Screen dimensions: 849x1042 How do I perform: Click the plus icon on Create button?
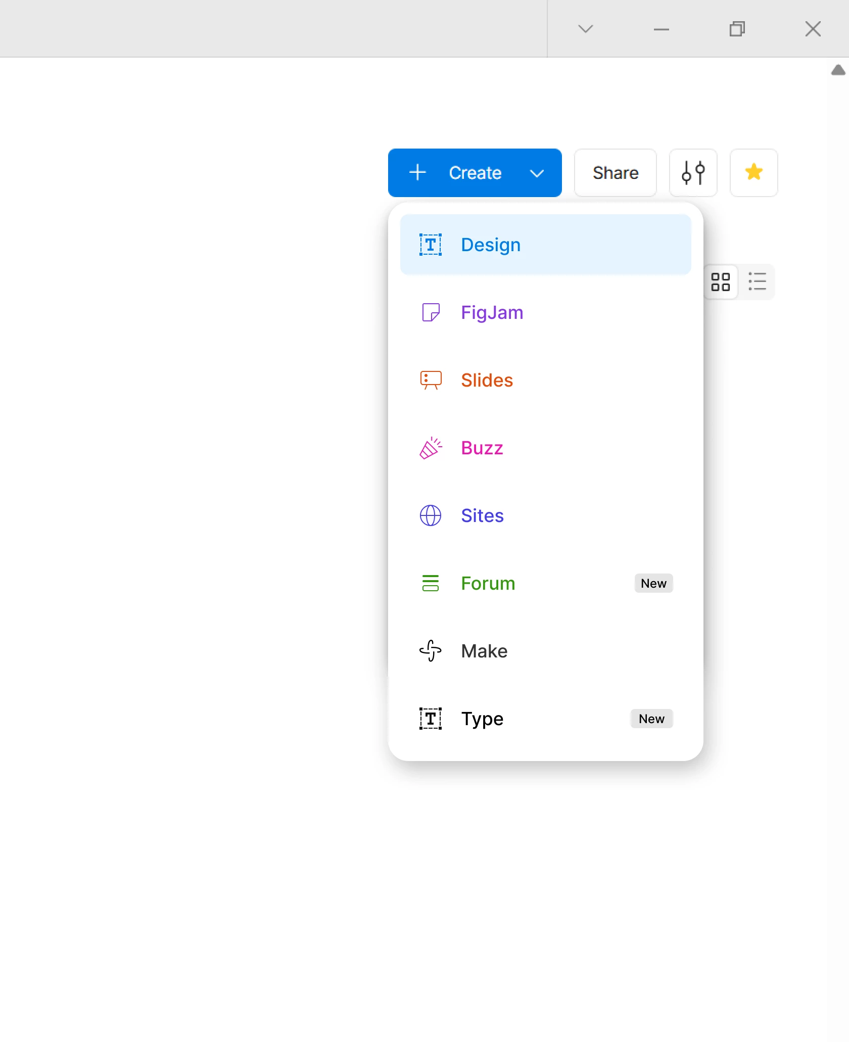point(418,173)
